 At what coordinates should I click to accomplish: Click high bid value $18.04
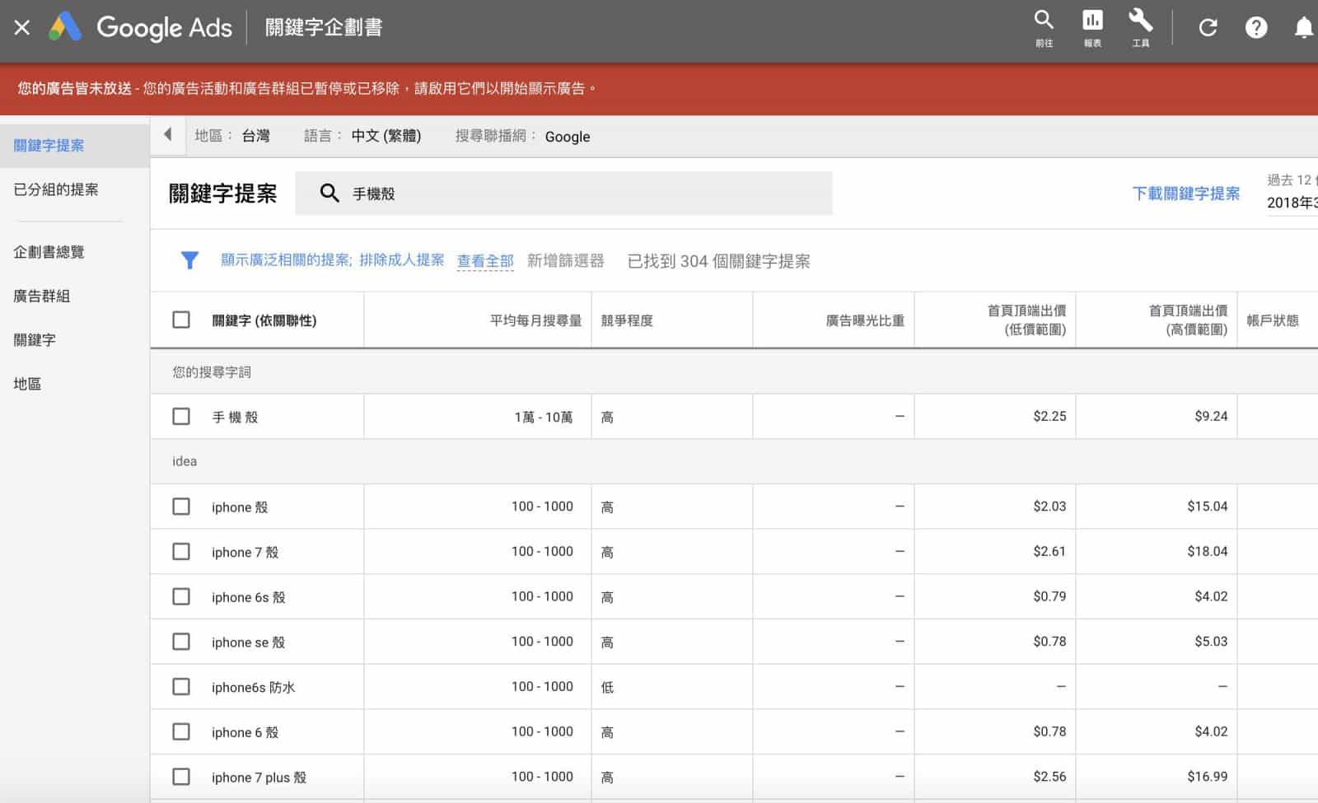pyautogui.click(x=1207, y=551)
